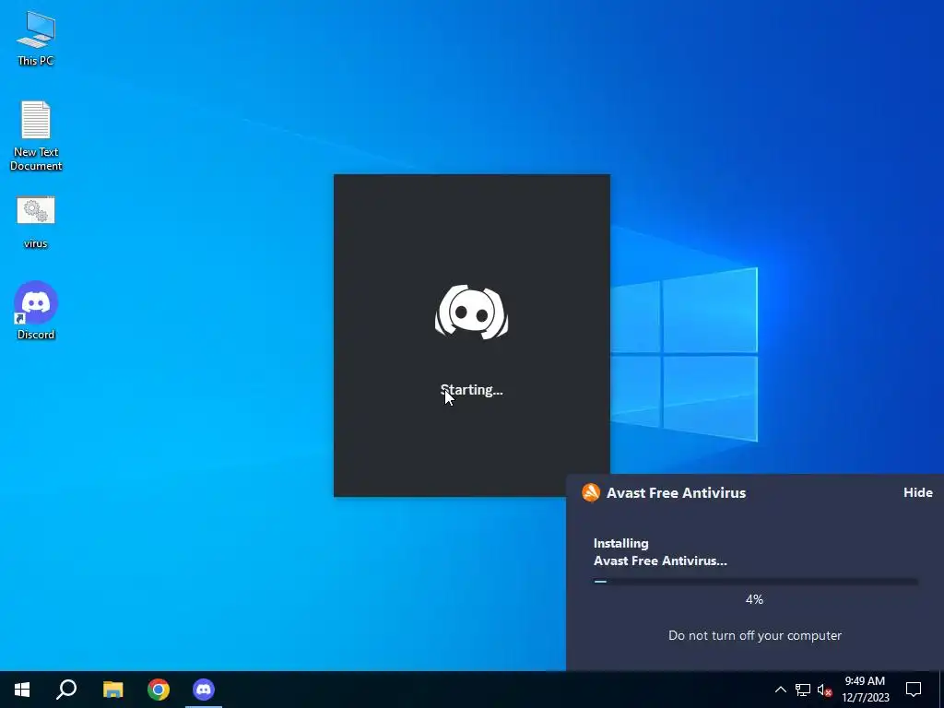Viewport: 944px width, 708px height.
Task: Show hidden system tray icons
Action: (780, 690)
